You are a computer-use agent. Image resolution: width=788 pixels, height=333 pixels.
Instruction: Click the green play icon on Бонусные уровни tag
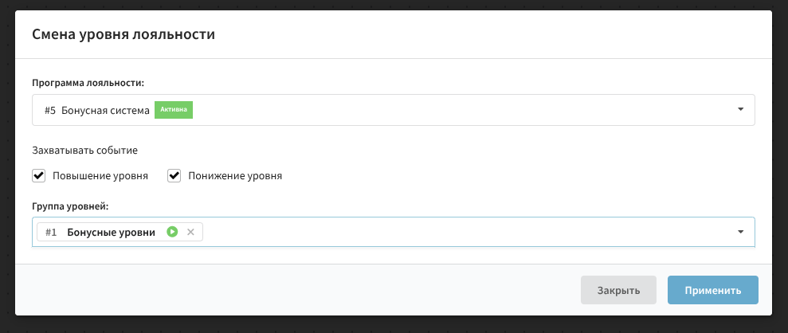coord(172,232)
